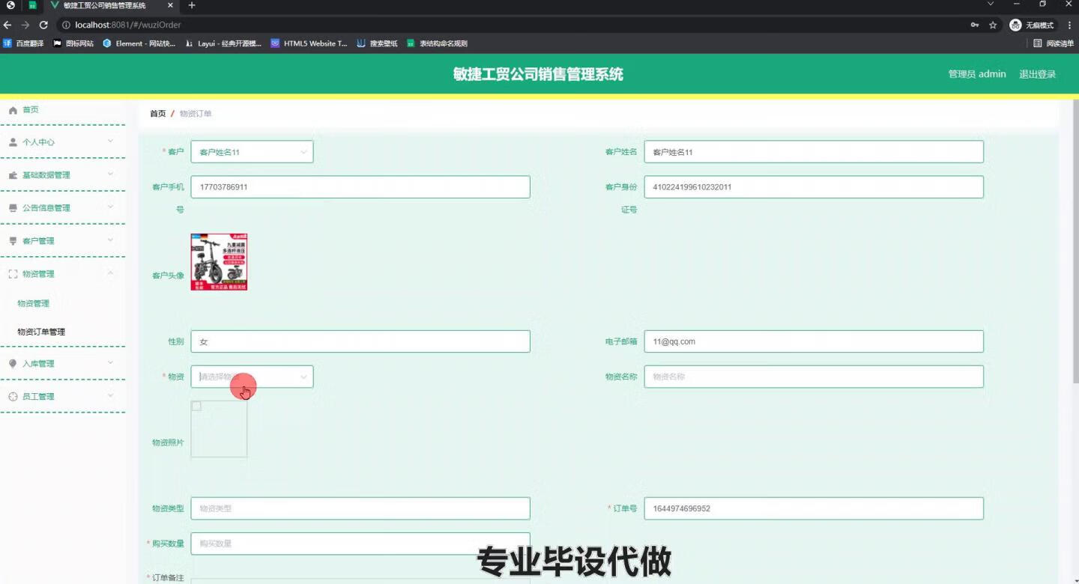1079x584 pixels.
Task: Click the key icon in the address bar
Action: pyautogui.click(x=974, y=25)
